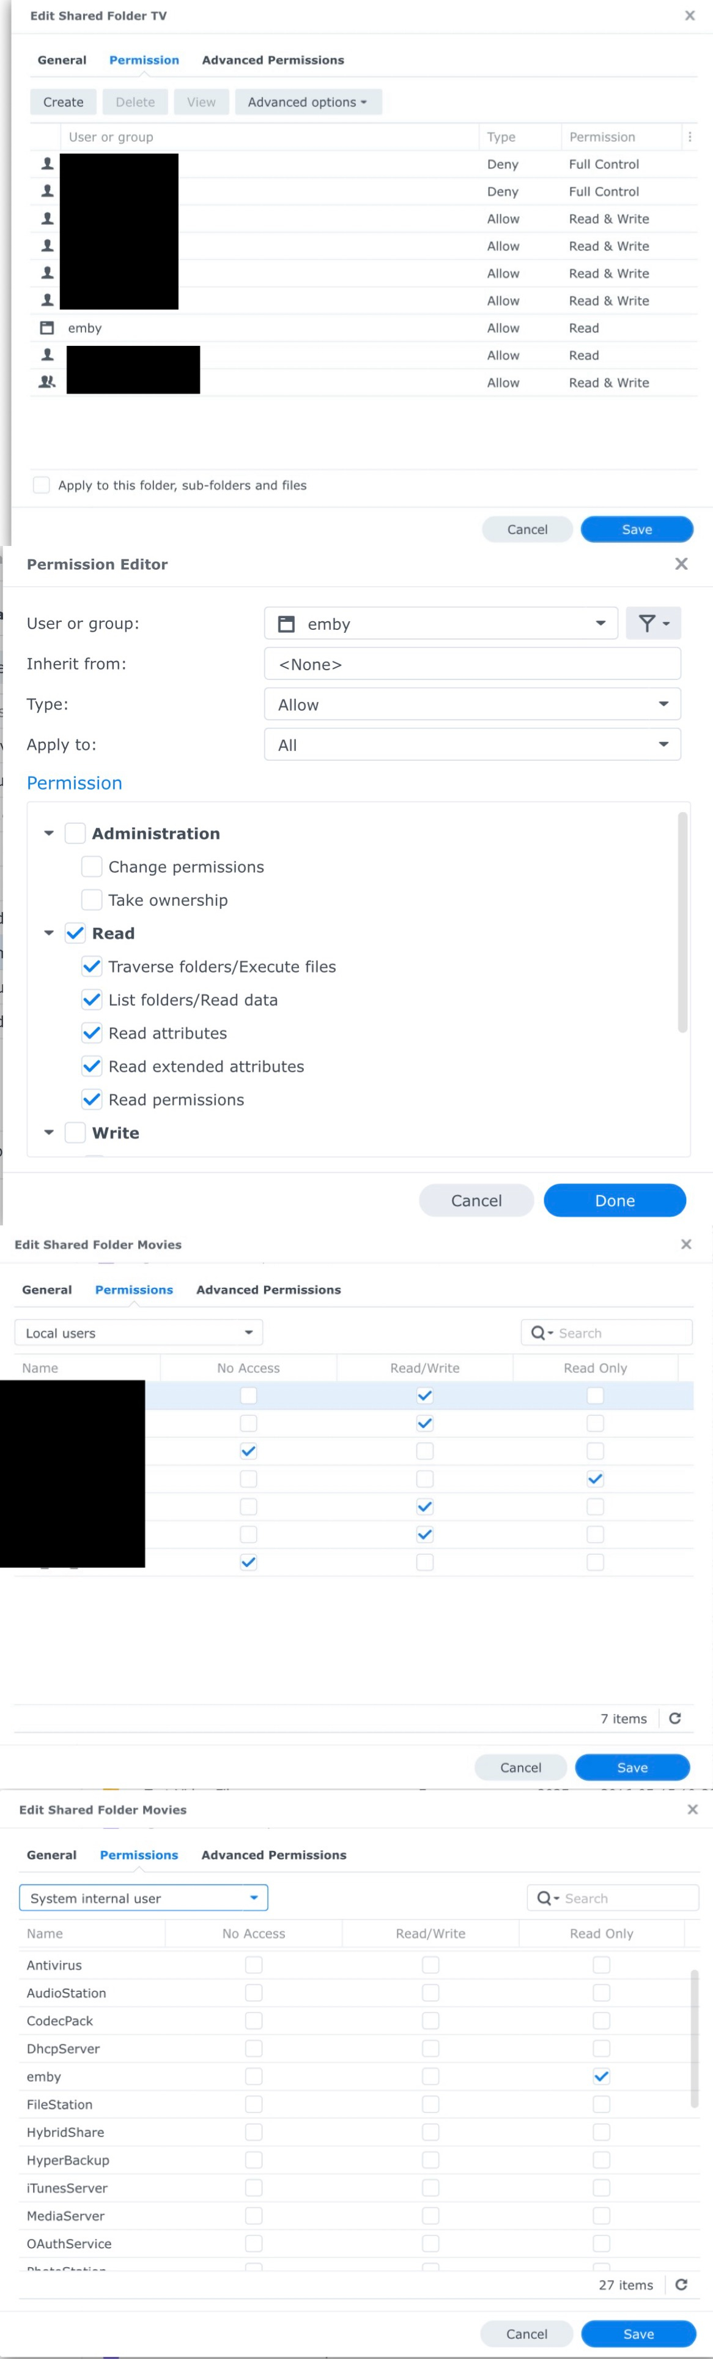Click the emby system user icon in TV permission list

(46, 328)
